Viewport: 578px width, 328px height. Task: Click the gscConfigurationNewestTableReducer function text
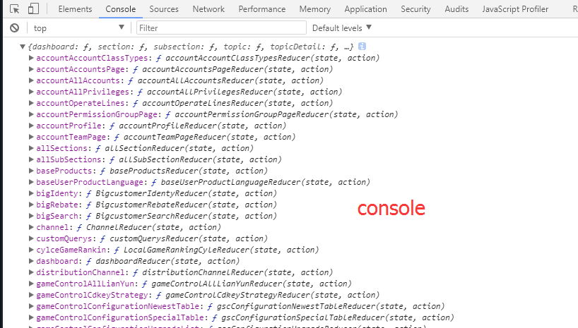tap(331, 306)
